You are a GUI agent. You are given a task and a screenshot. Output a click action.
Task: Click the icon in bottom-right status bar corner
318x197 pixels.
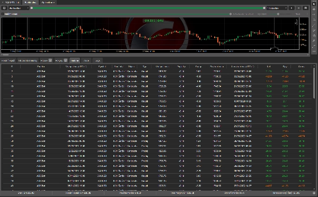(x=314, y=193)
